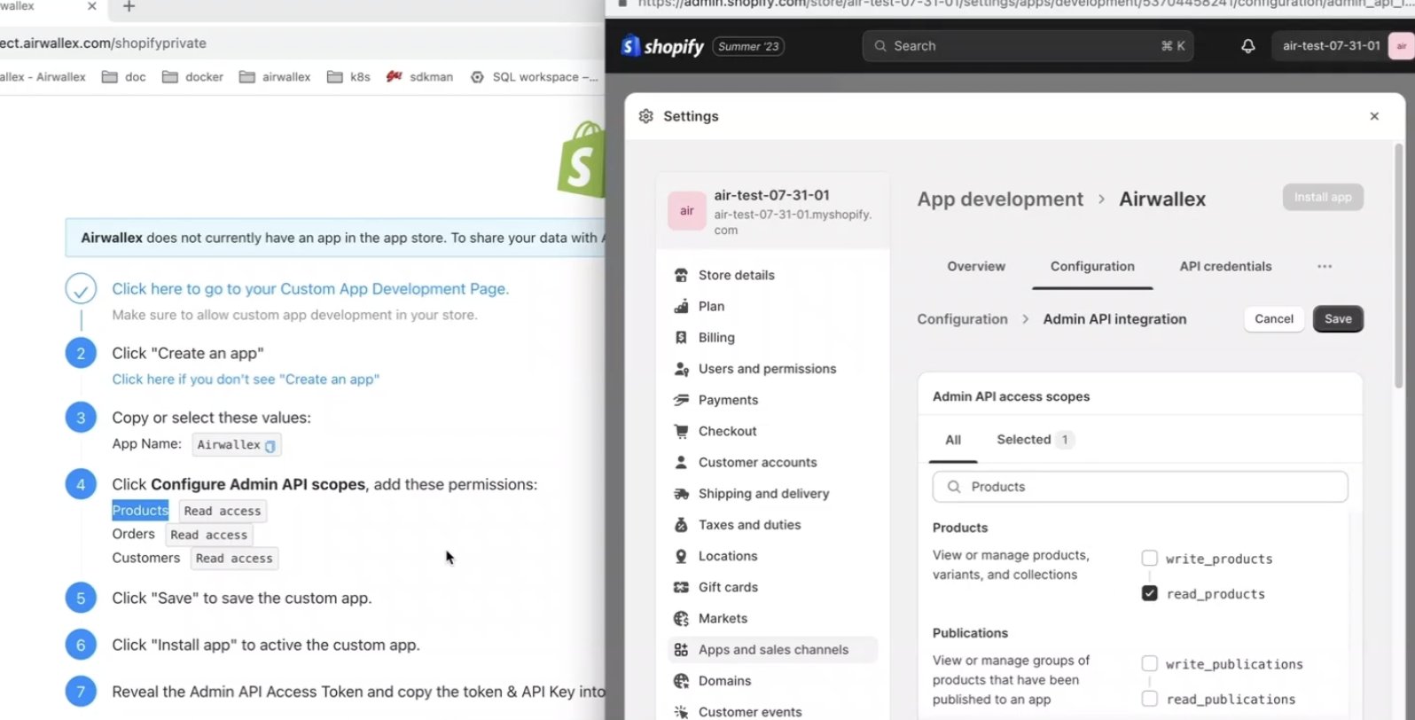The width and height of the screenshot is (1415, 720).
Task: Enable the write_products checkbox
Action: 1149,559
